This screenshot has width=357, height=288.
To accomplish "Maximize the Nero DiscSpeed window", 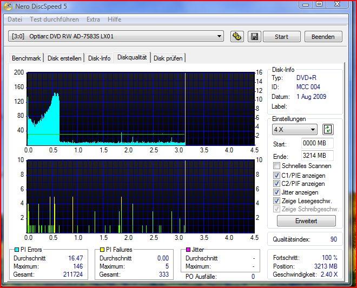I will [x=319, y=4].
